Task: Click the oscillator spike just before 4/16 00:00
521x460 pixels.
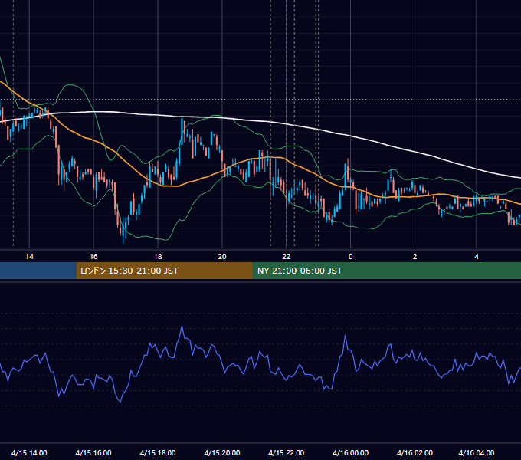Action: [x=346, y=336]
